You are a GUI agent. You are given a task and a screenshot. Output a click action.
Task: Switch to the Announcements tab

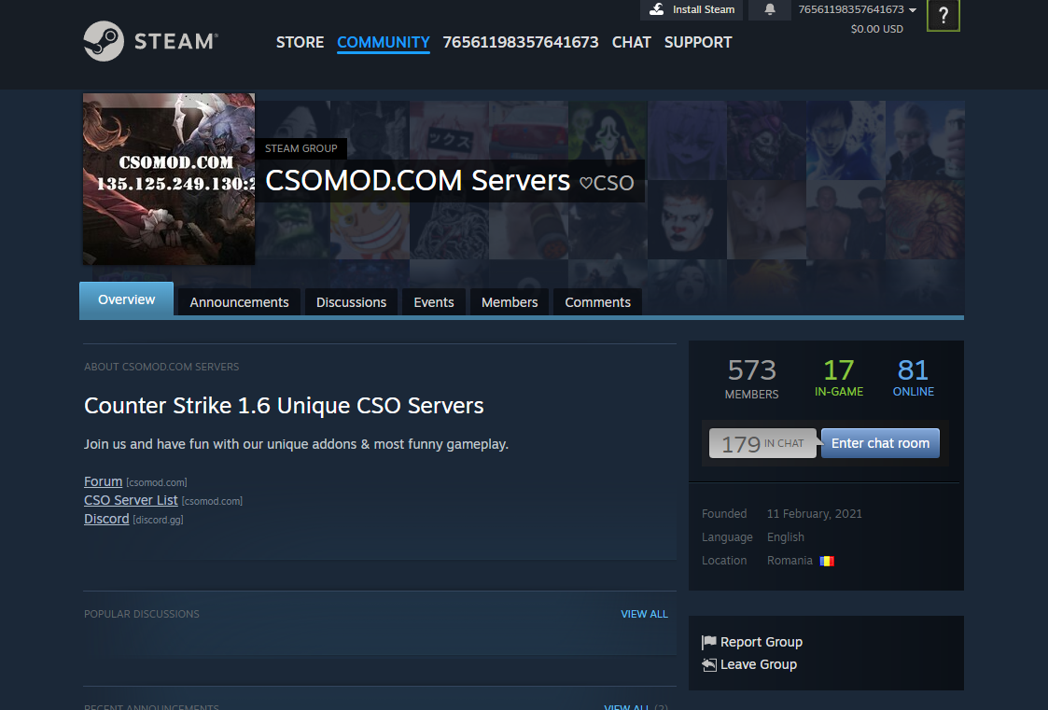(x=239, y=302)
